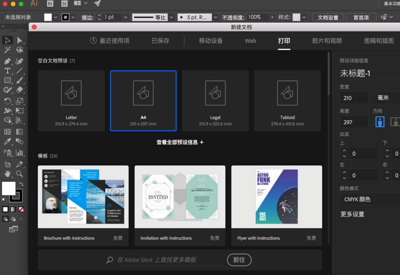Image resolution: width=400 pixels, height=275 pixels.
Task: Open the graphic style 样式 dropdown
Action: tap(304, 17)
